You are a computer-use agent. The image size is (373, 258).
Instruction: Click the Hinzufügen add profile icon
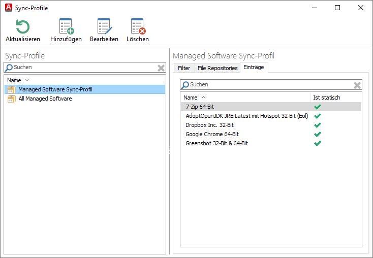[67, 26]
